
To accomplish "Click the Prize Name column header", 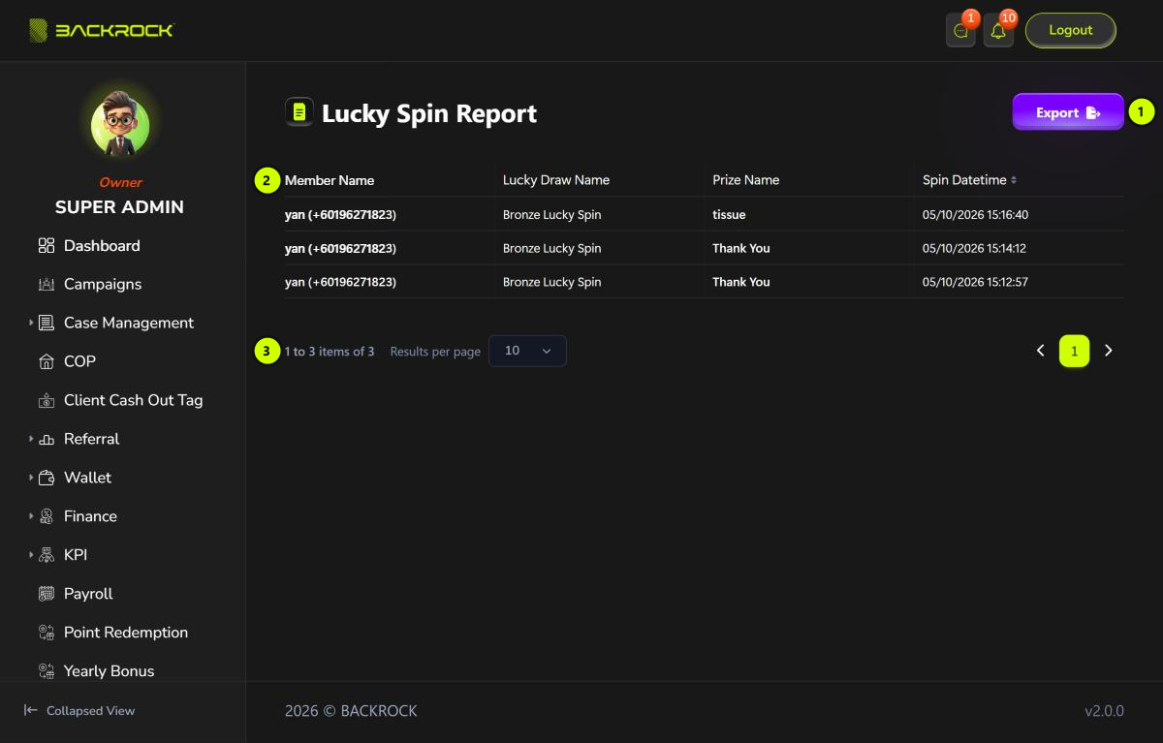I will pyautogui.click(x=746, y=180).
